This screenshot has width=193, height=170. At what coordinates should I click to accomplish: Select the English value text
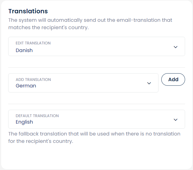(24, 122)
